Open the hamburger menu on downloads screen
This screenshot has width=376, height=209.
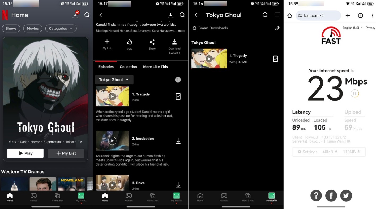tap(277, 15)
